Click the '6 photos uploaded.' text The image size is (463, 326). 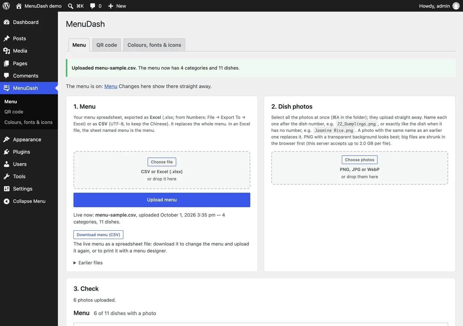(95, 300)
